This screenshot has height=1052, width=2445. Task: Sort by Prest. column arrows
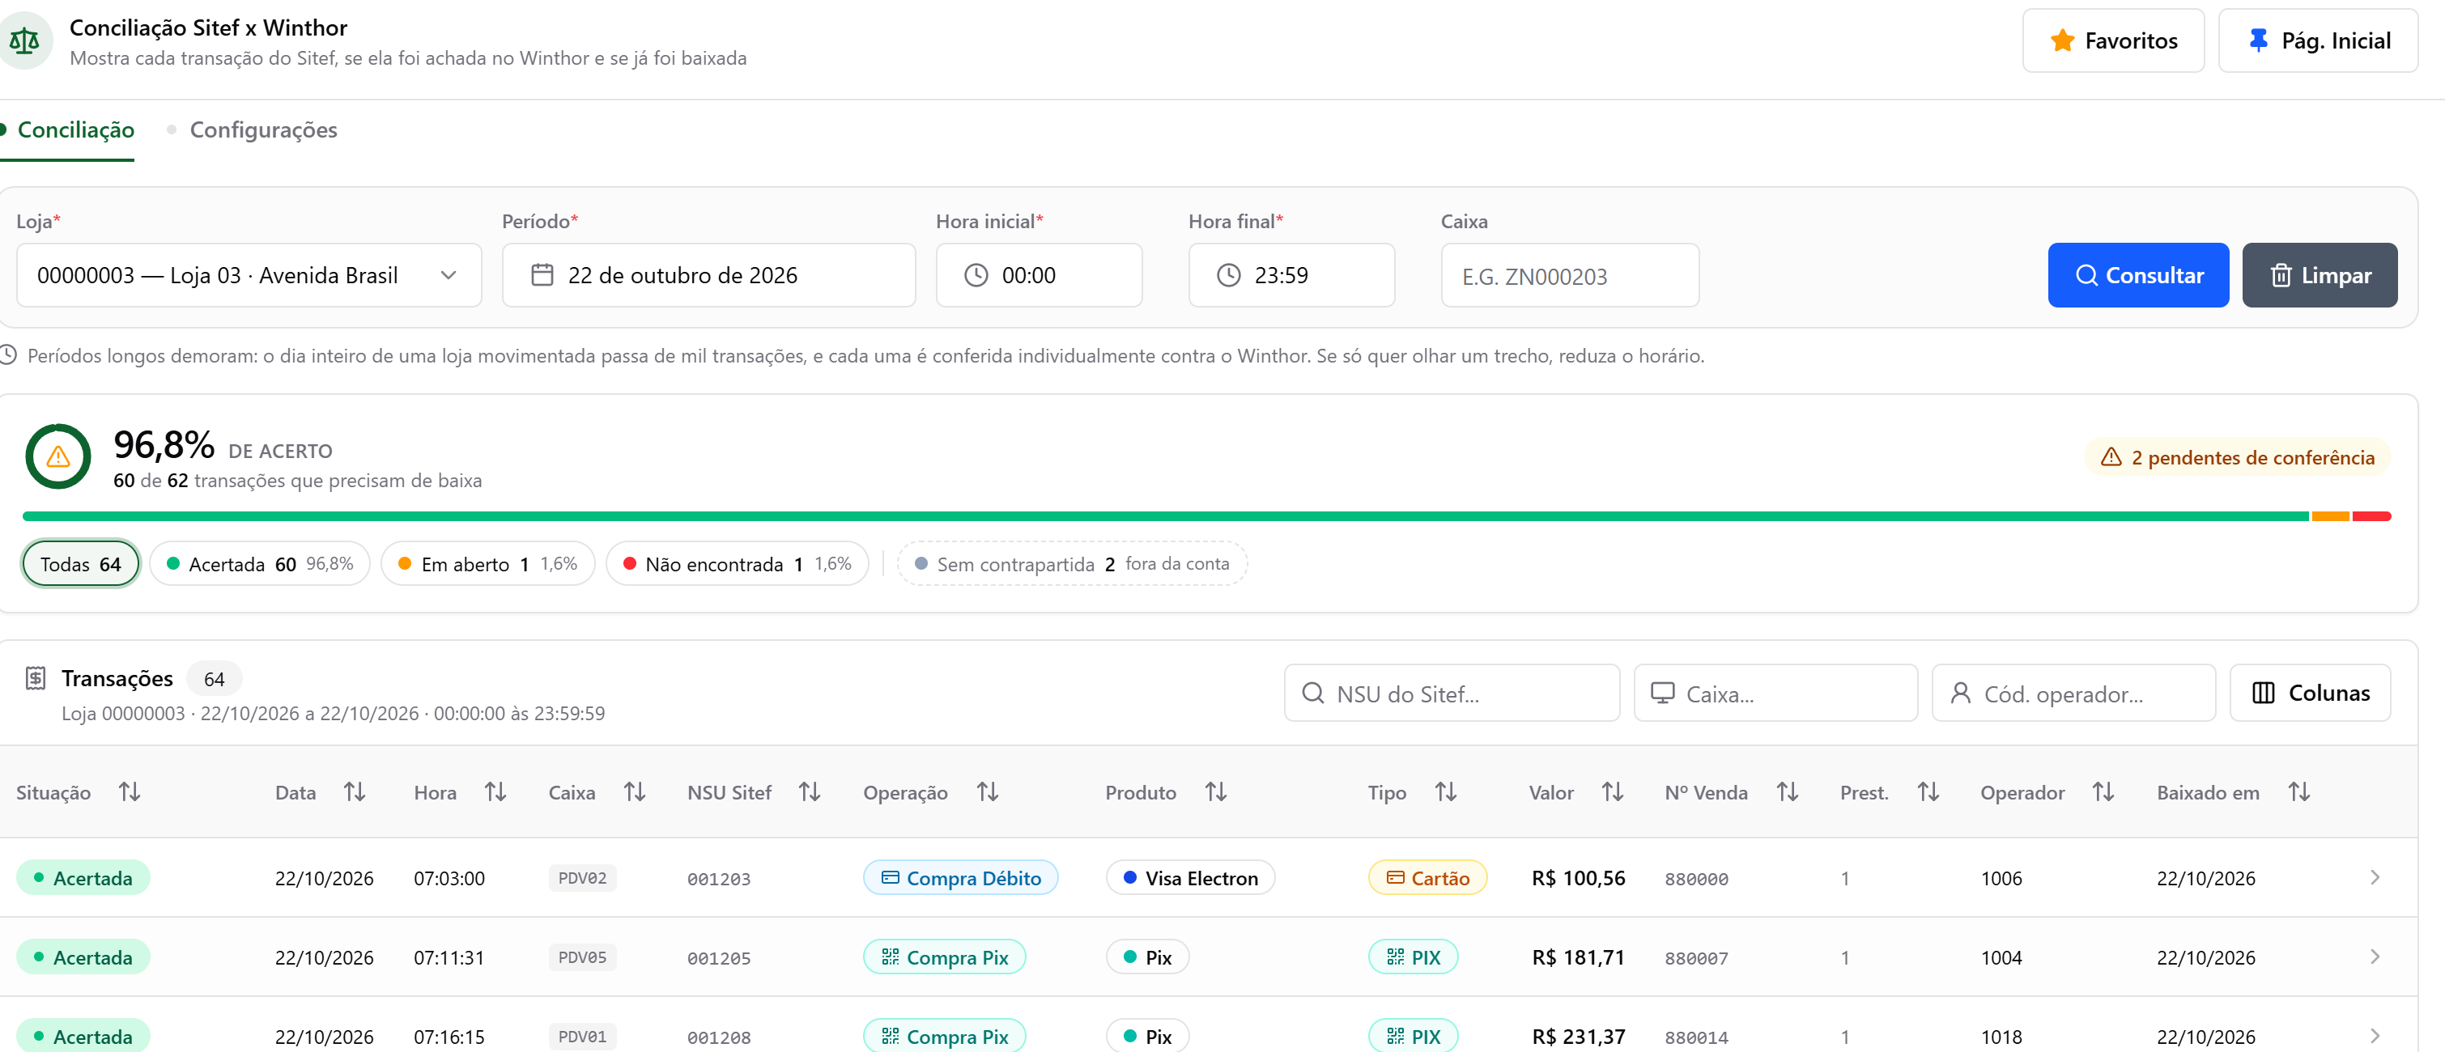[x=1928, y=791]
